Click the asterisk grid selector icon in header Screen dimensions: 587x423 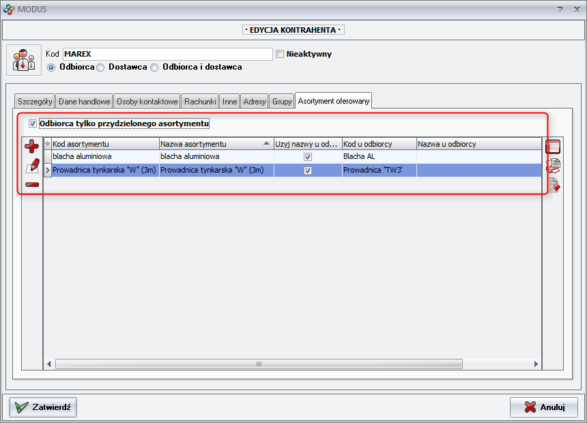[x=47, y=144]
